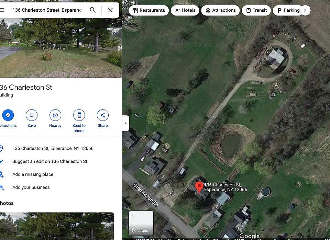This screenshot has height=240, width=330.
Task: Click the Send to phone icon
Action: pos(79,115)
